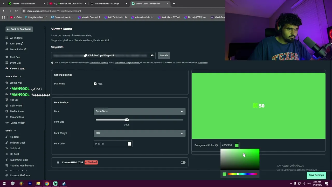Collapse the Goals section

(15, 131)
